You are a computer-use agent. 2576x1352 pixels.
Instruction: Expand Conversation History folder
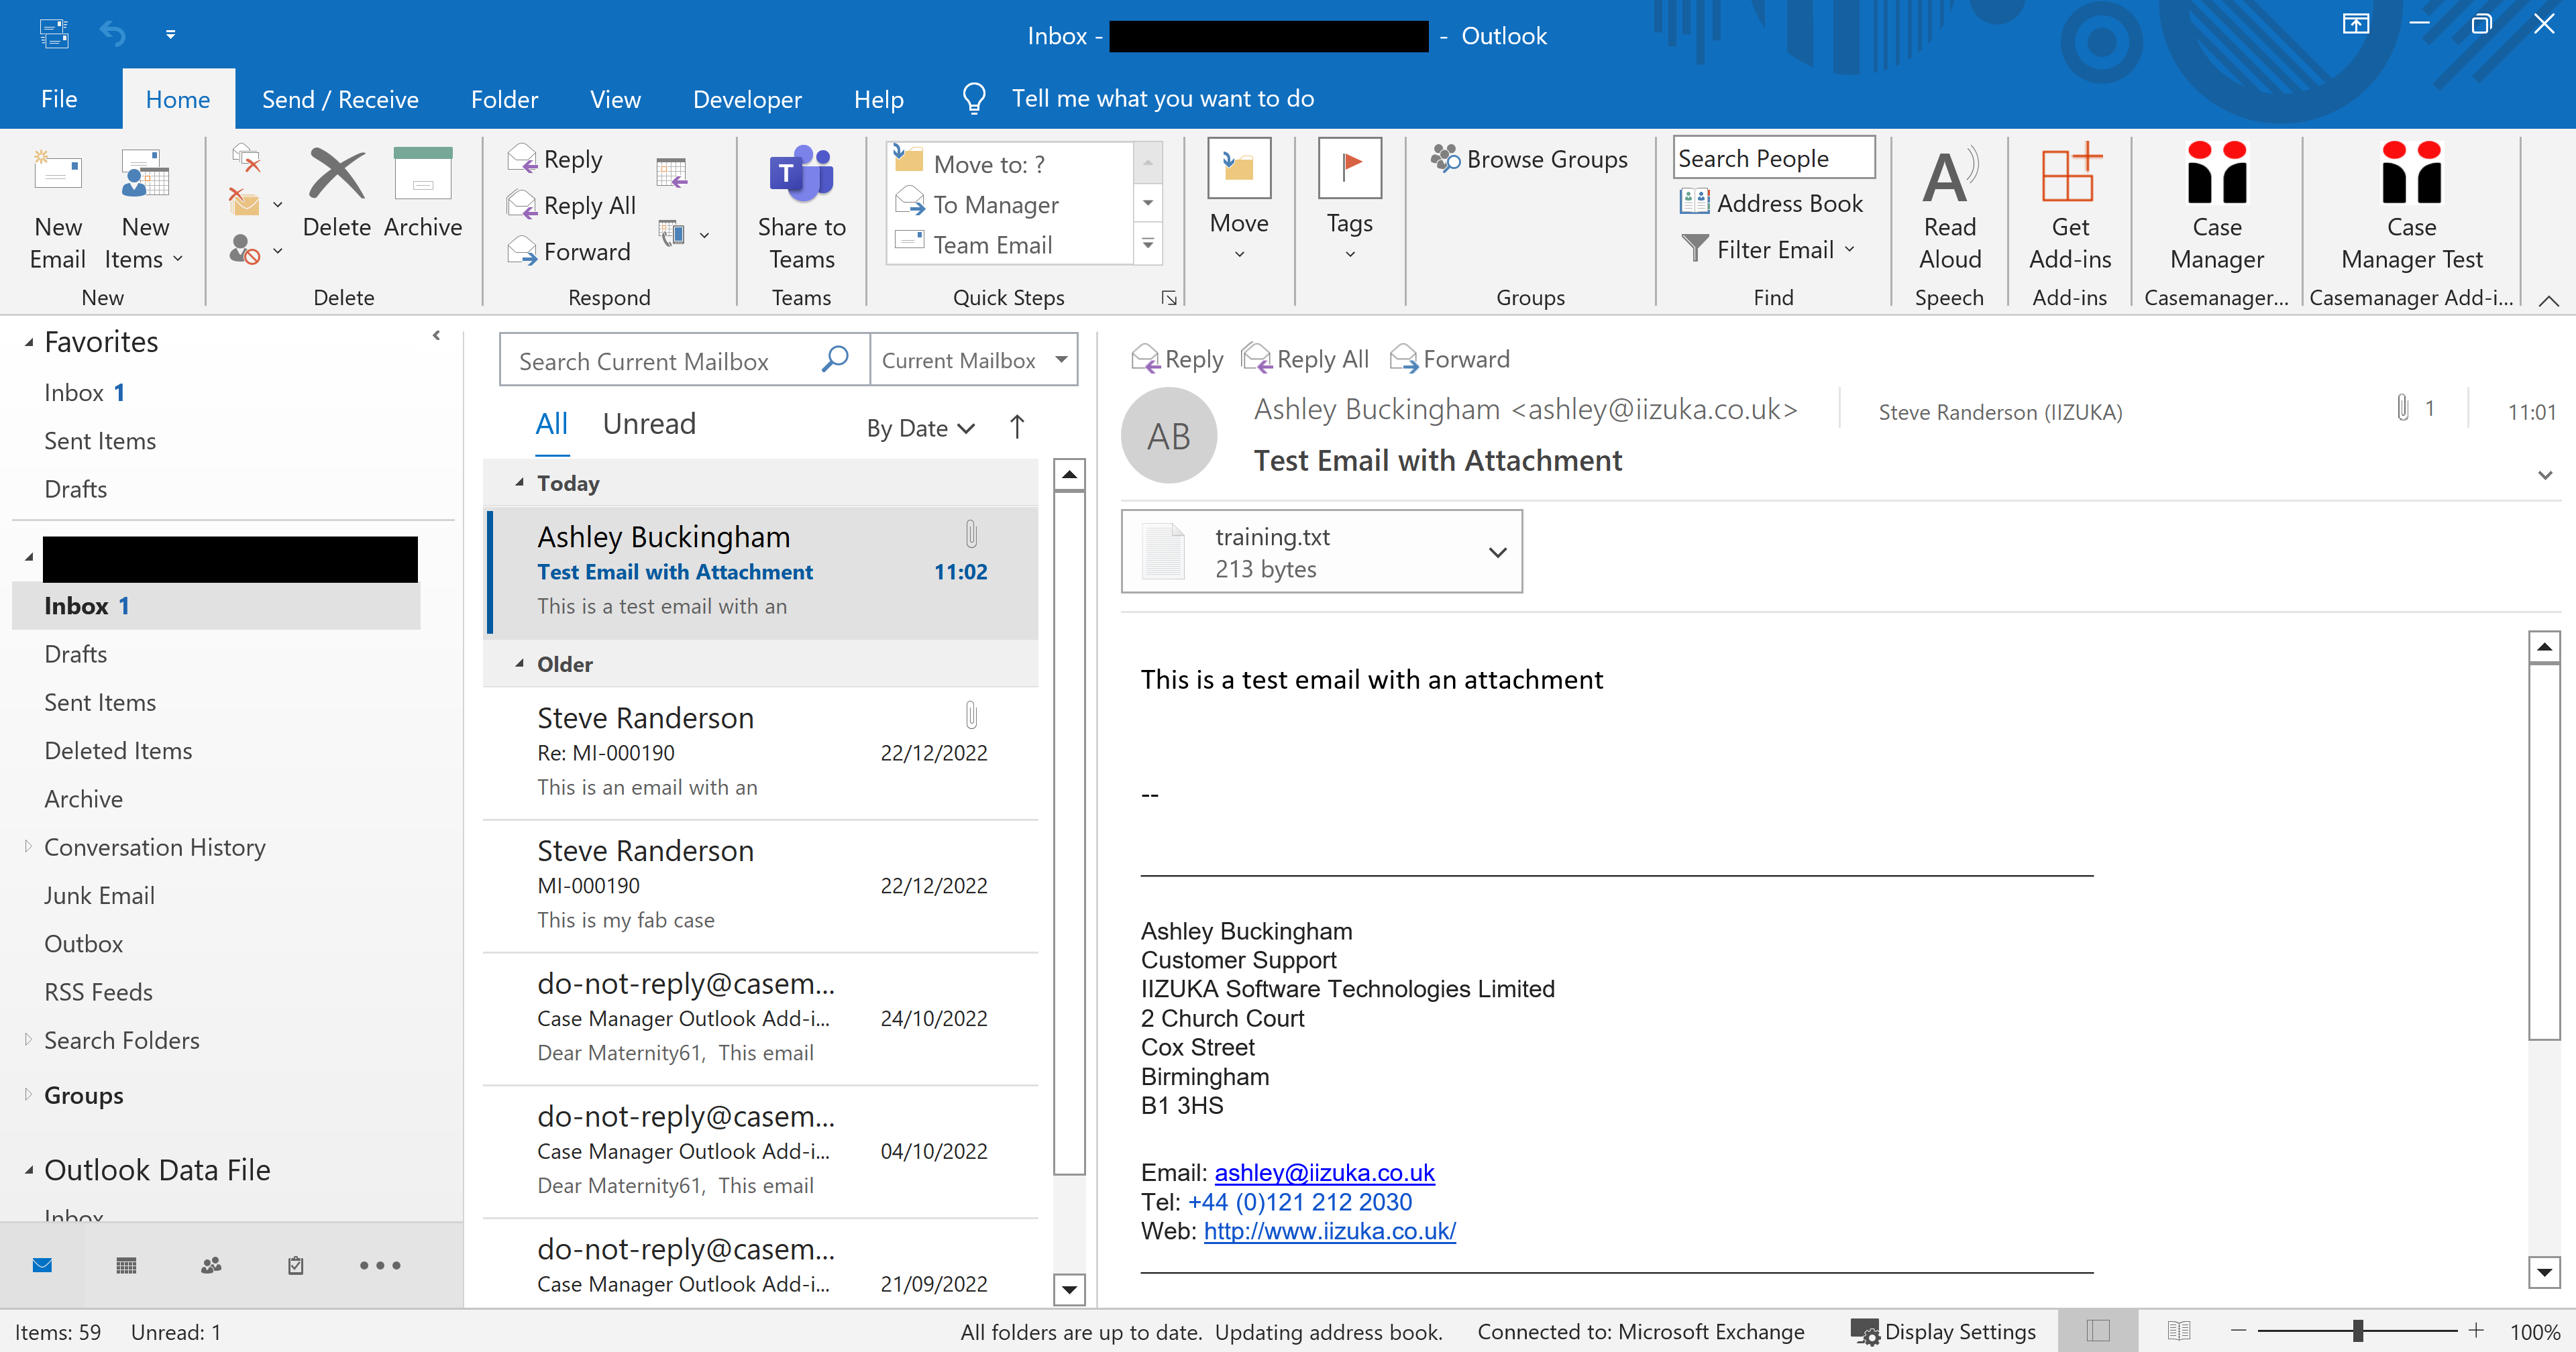[28, 847]
